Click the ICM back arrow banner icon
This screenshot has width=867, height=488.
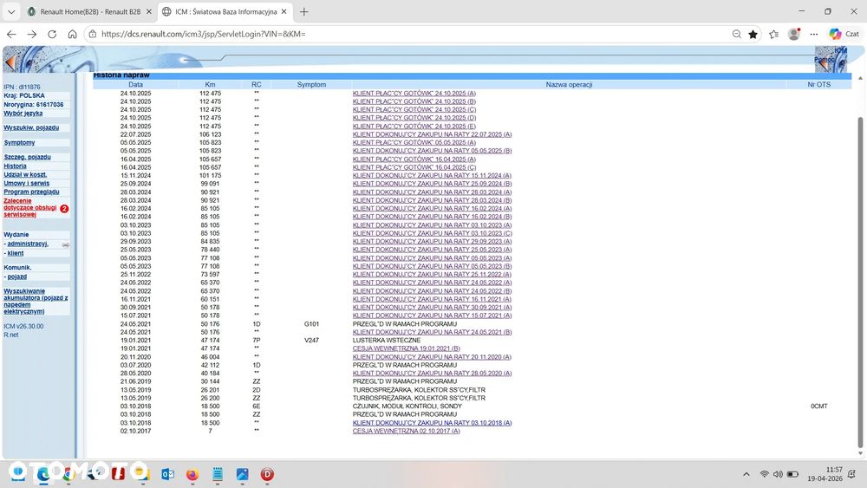(x=10, y=62)
